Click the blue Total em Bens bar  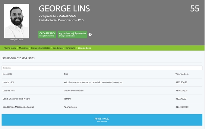pyautogui.click(x=102, y=120)
